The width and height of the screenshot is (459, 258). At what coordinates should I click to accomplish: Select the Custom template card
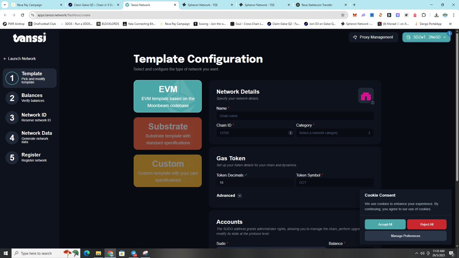[168, 170]
